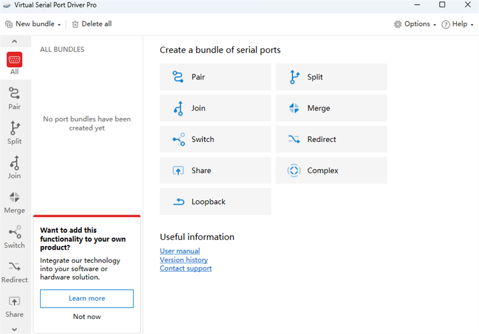Open the Join category in the sidebar

point(14,168)
